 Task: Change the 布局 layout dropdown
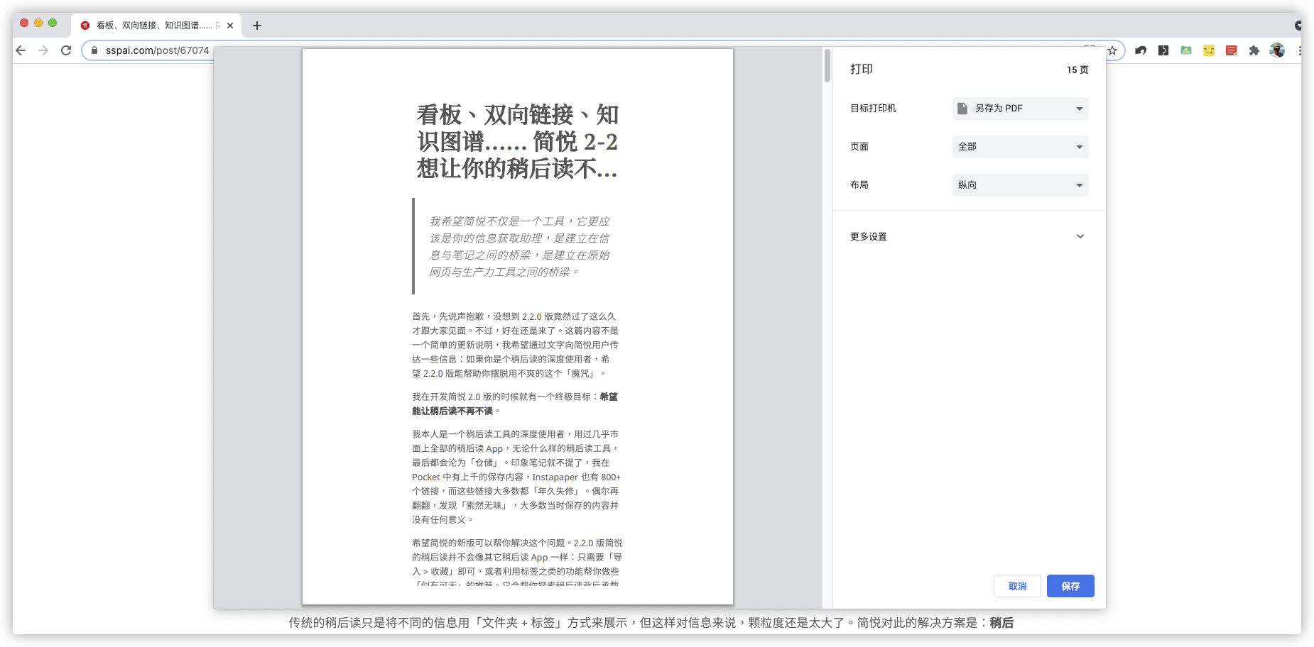(x=1020, y=184)
